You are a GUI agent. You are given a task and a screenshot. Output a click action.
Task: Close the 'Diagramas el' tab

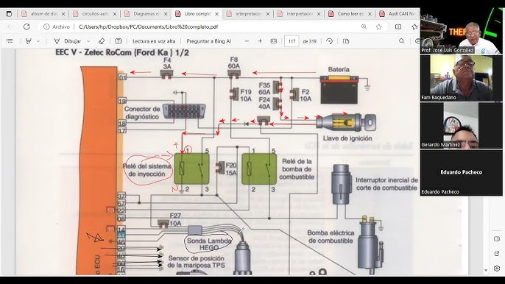tap(166, 14)
